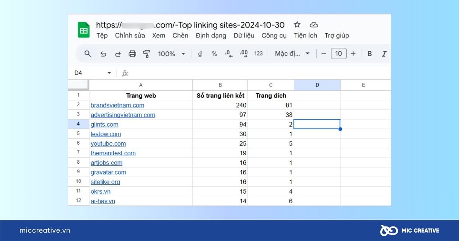Click the redo arrow icon
The height and width of the screenshot is (241, 459).
pos(118,54)
